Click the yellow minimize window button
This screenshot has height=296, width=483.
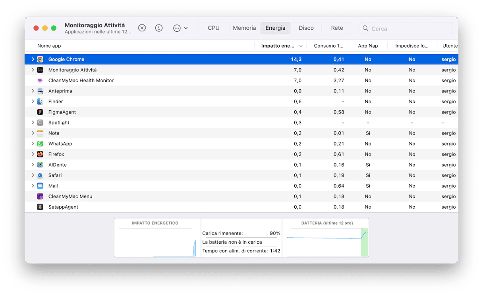[x=45, y=28]
